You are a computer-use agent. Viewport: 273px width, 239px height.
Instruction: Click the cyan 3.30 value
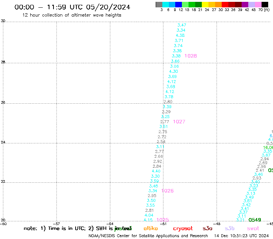coord(155,176)
